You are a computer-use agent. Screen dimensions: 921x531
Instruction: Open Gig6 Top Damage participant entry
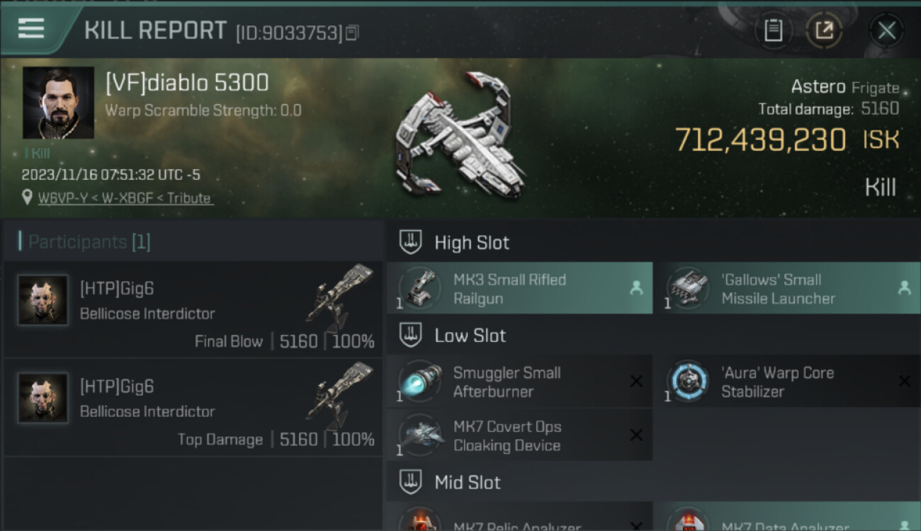point(193,407)
